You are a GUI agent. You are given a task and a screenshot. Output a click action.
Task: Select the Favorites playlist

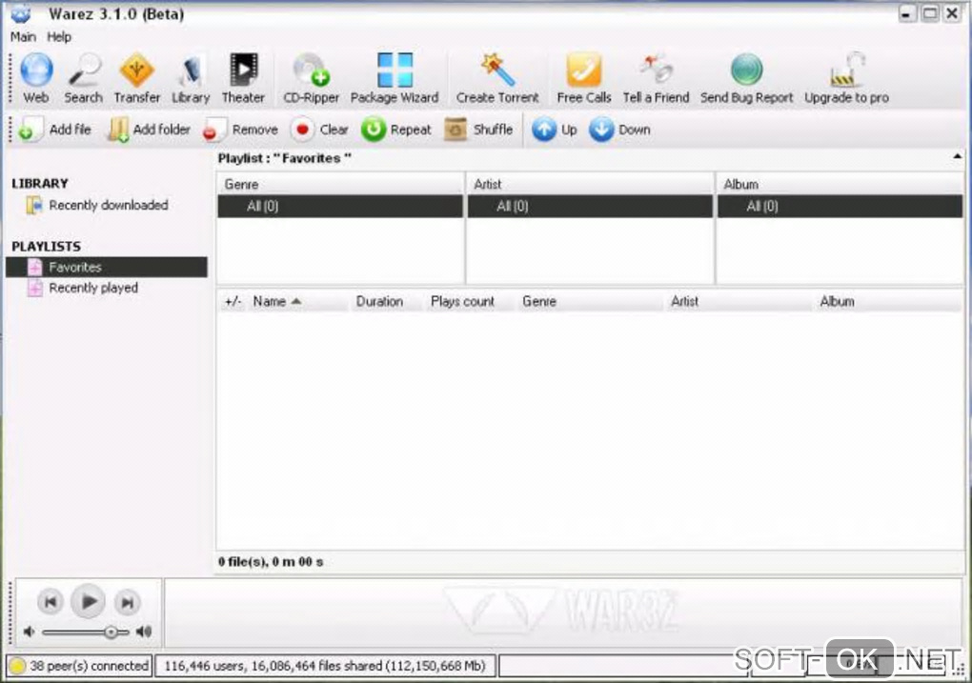coord(107,267)
